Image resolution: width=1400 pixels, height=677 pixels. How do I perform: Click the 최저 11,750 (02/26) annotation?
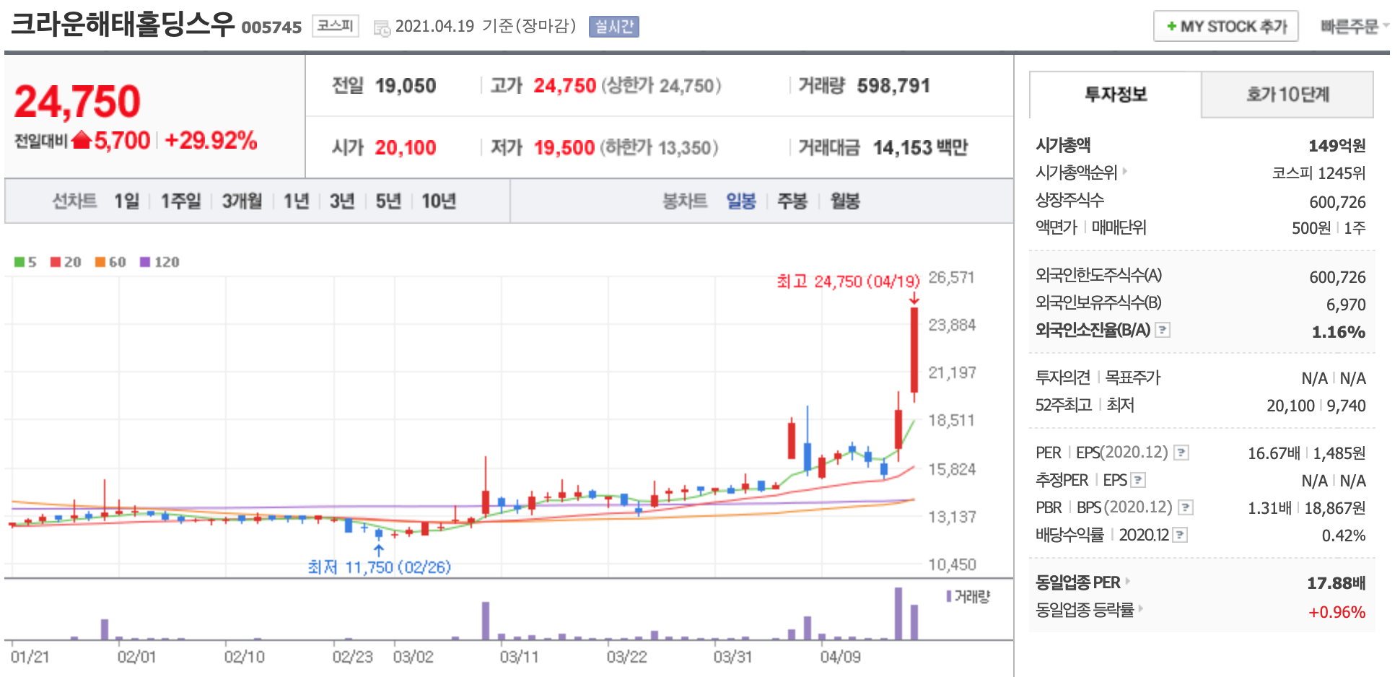(x=379, y=567)
